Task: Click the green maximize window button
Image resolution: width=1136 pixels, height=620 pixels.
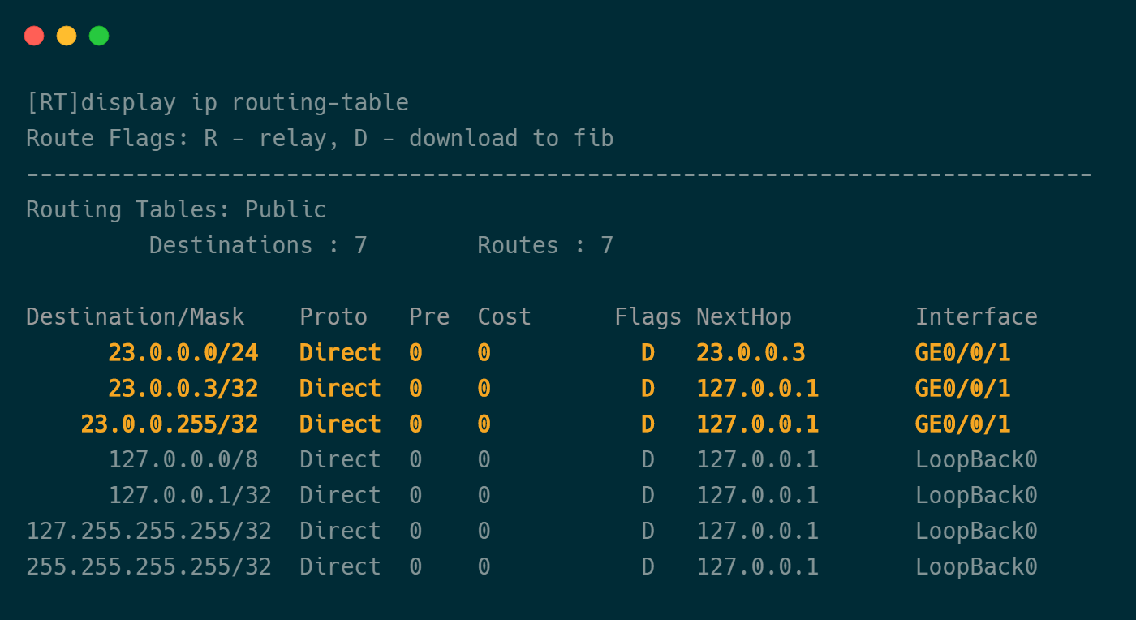Action: 99,36
